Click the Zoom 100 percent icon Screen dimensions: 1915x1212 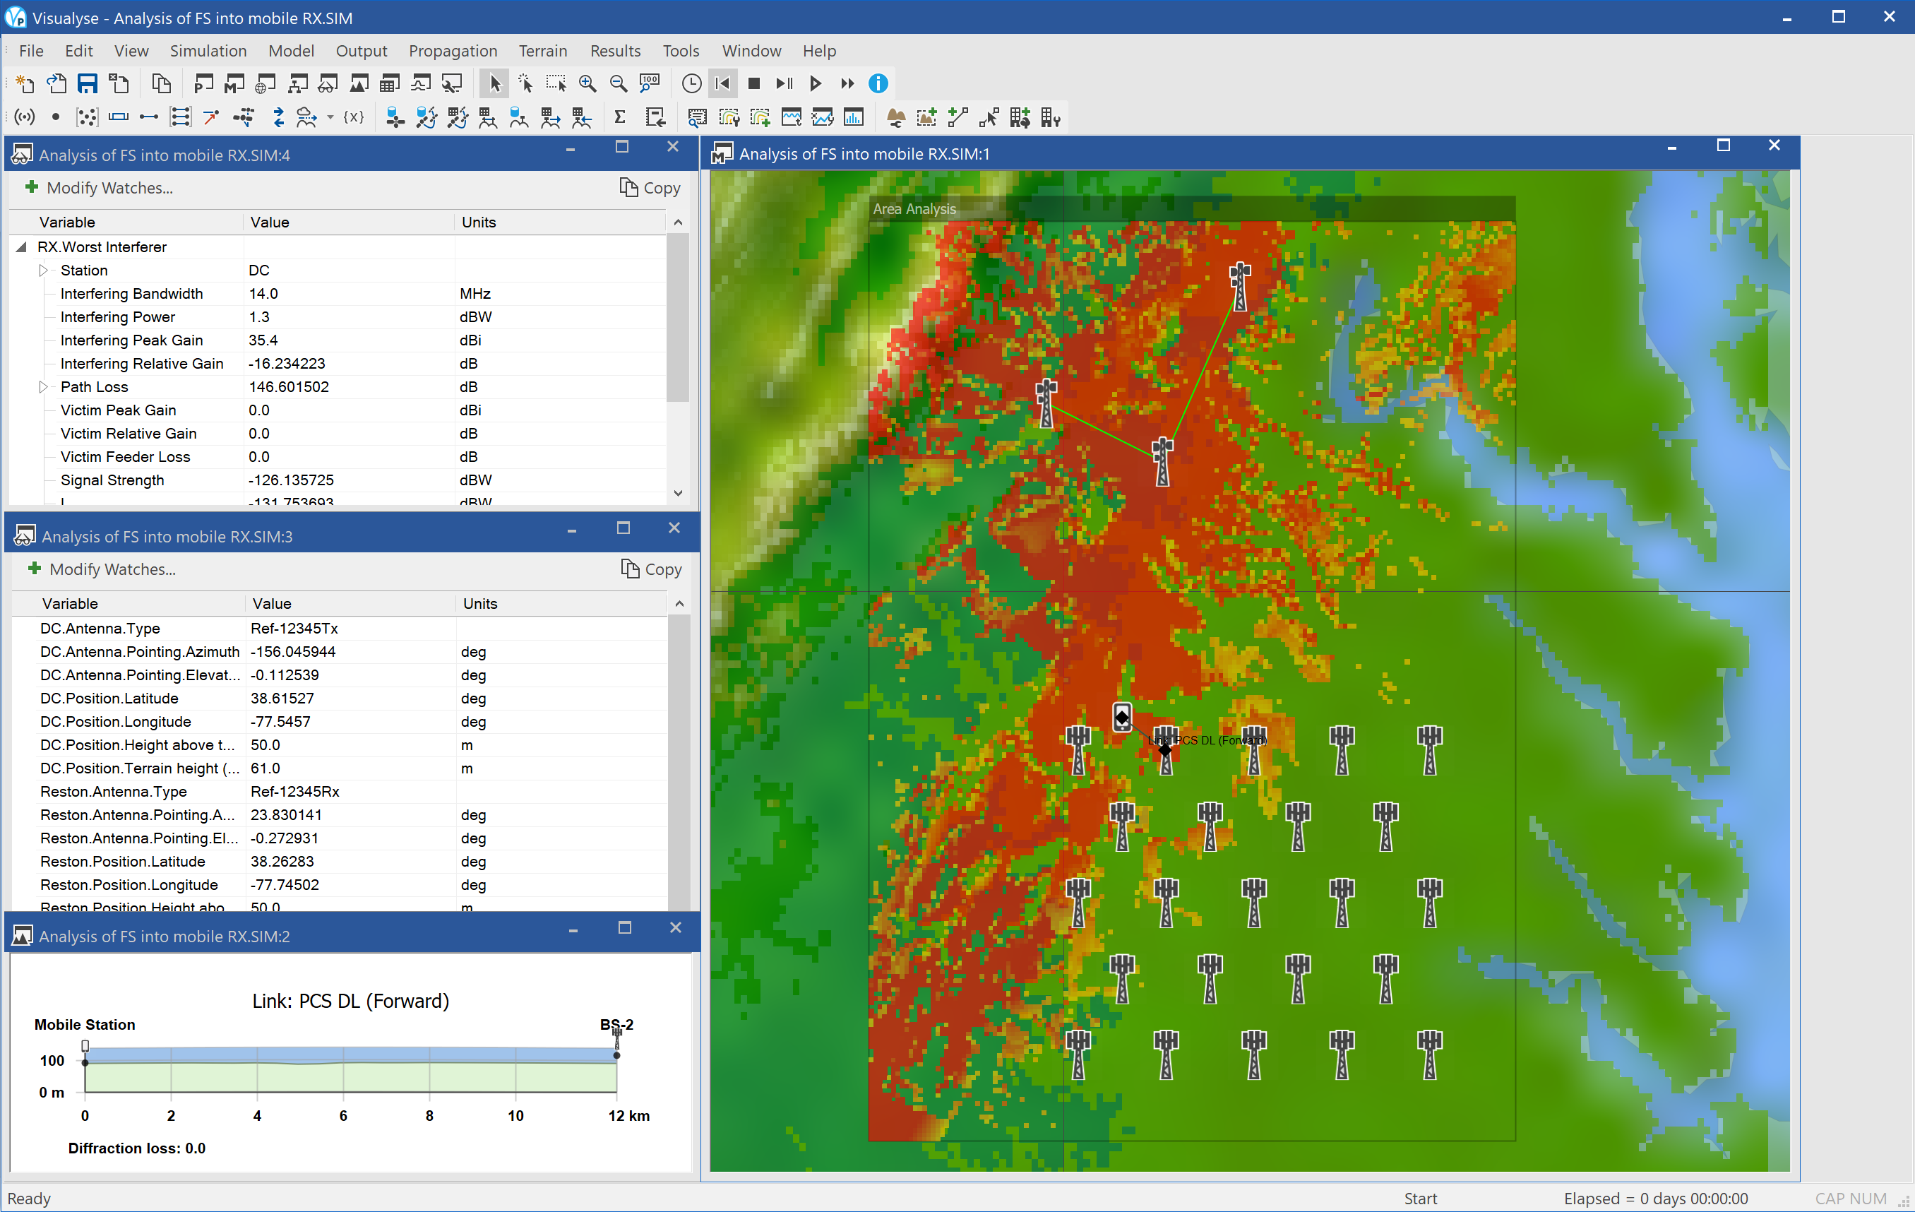650,83
